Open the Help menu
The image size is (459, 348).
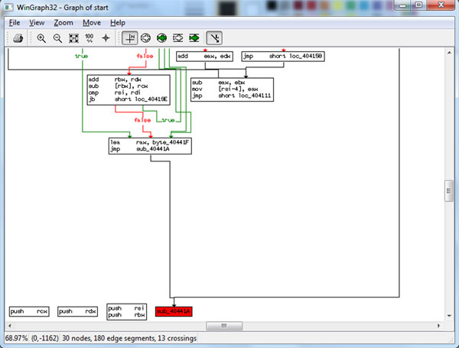point(118,23)
